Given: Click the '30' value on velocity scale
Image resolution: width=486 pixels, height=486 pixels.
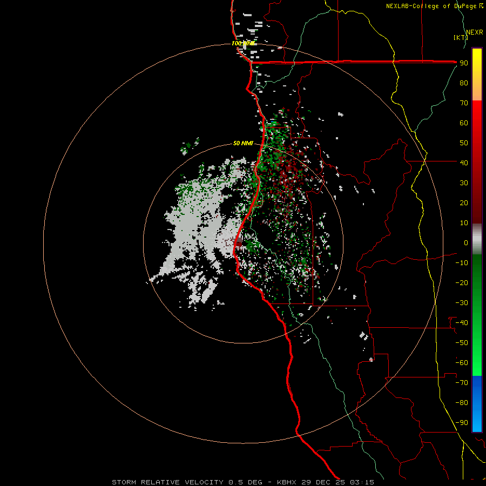Looking at the screenshot, I should pyautogui.click(x=464, y=183).
